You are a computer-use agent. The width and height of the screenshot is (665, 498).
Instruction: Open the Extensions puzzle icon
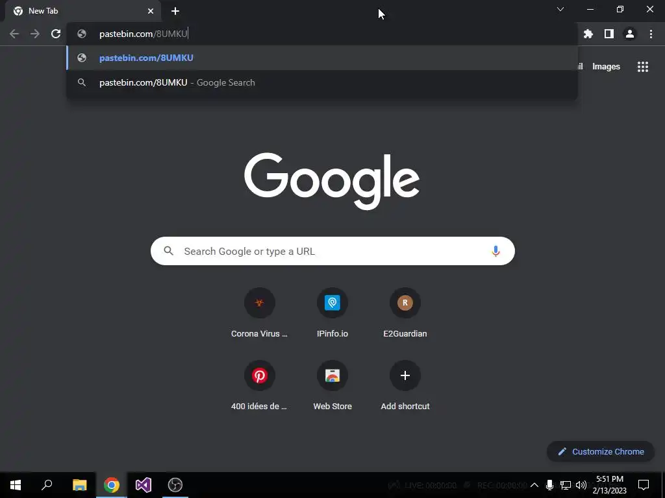[588, 34]
